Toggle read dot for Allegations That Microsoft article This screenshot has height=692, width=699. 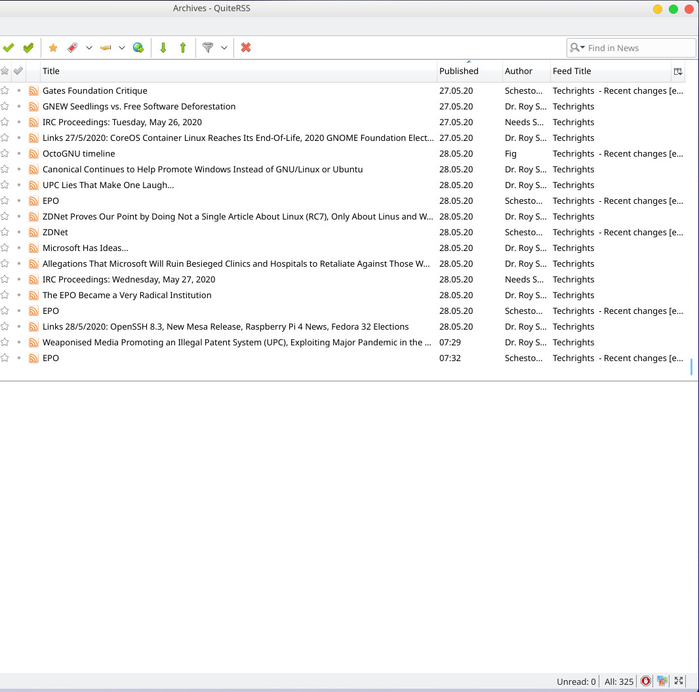point(19,264)
